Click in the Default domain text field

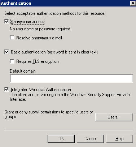(x=71, y=78)
